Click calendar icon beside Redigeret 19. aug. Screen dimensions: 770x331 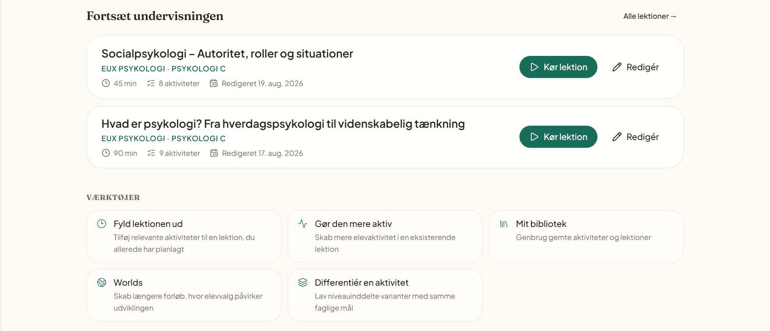point(214,83)
